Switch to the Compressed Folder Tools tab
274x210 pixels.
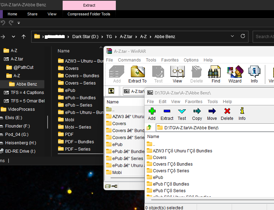click(89, 14)
